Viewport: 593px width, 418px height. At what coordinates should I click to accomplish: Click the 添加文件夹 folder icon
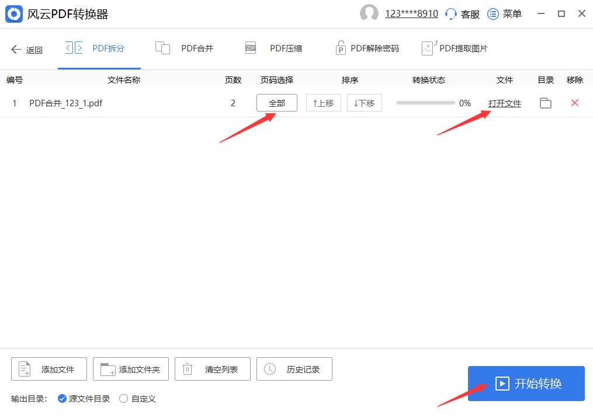click(107, 369)
